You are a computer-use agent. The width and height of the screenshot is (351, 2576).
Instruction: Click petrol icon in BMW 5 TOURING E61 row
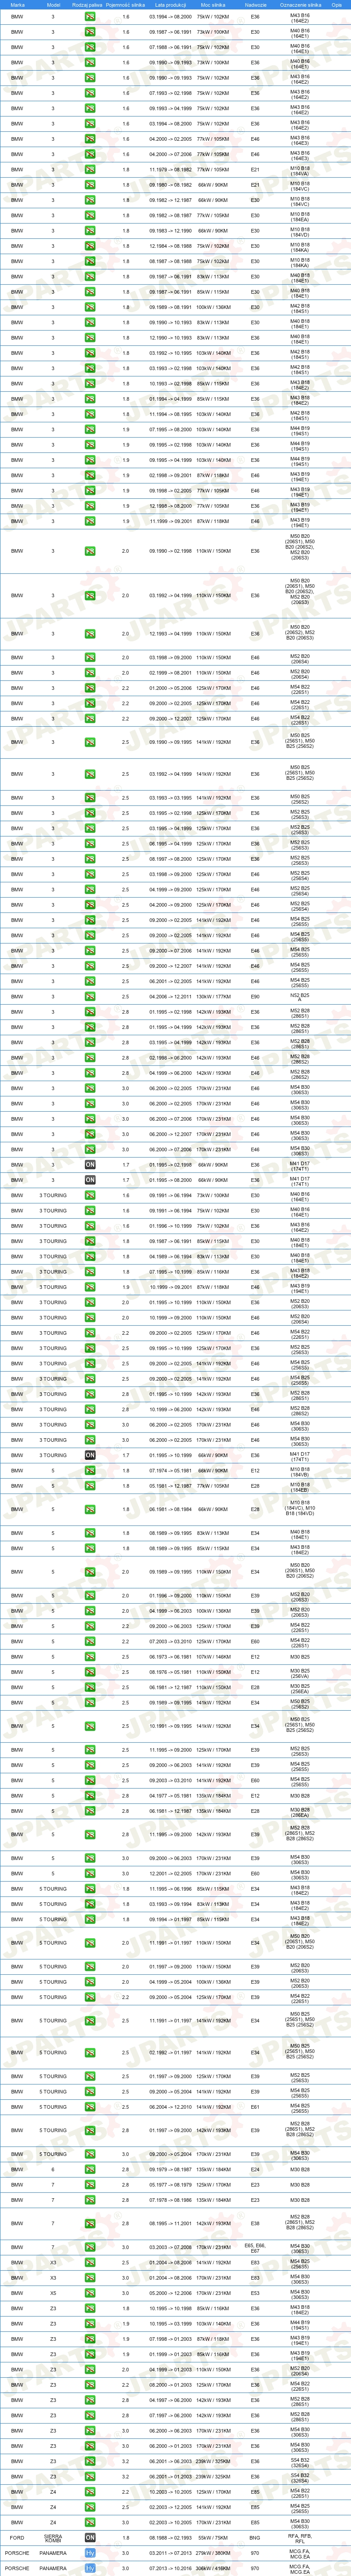90,2107
